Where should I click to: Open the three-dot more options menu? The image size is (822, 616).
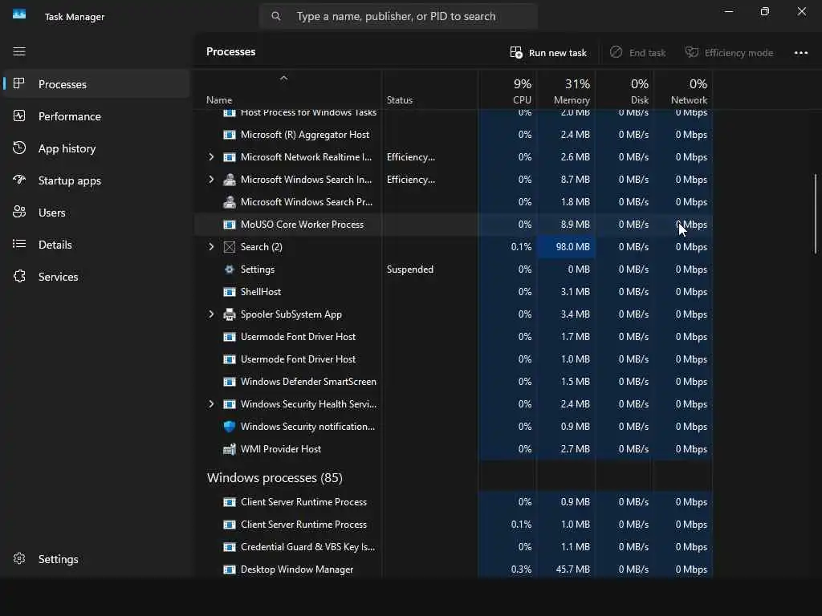801,52
